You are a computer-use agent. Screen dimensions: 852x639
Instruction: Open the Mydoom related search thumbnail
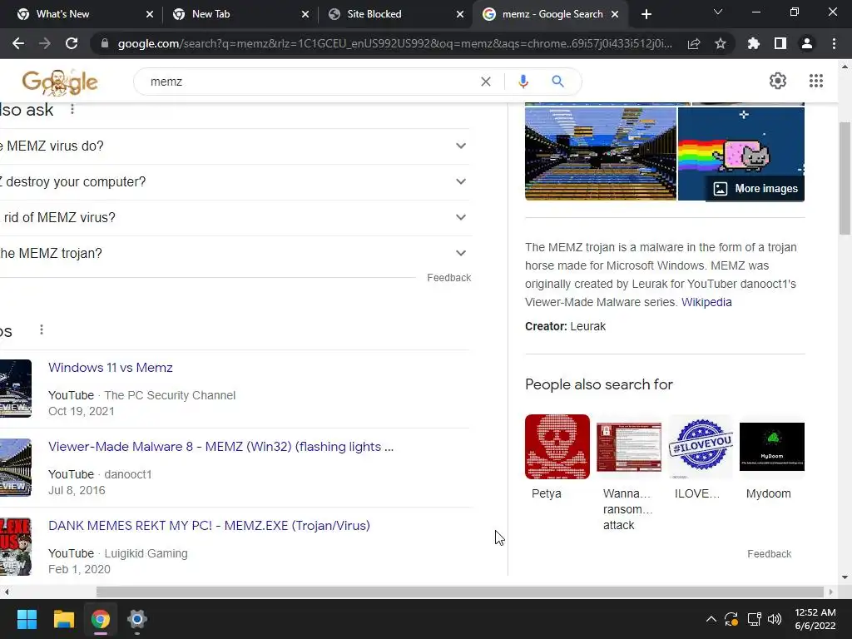(771, 447)
